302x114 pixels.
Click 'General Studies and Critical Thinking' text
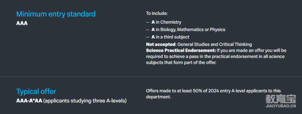tap(214, 44)
